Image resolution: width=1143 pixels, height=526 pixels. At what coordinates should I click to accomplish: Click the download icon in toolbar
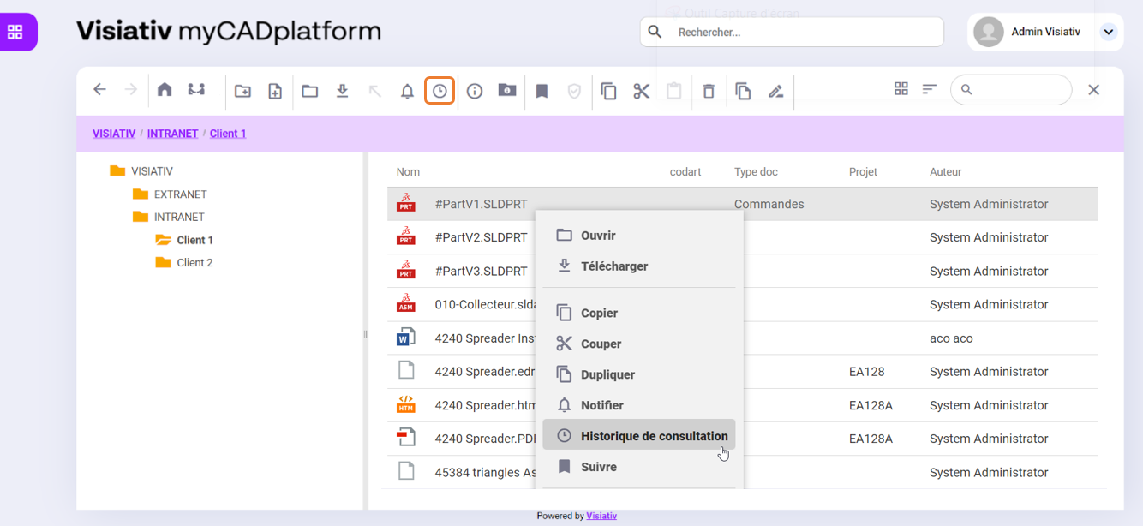(x=342, y=91)
